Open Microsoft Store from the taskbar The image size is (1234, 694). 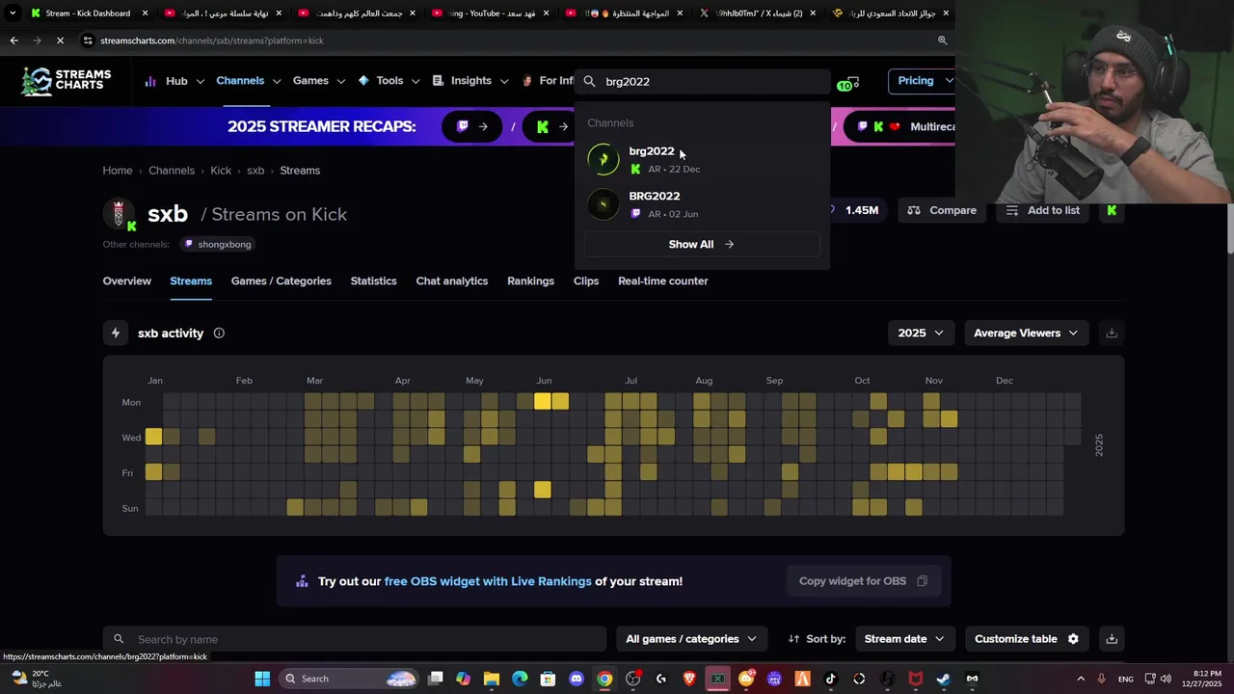pos(548,679)
